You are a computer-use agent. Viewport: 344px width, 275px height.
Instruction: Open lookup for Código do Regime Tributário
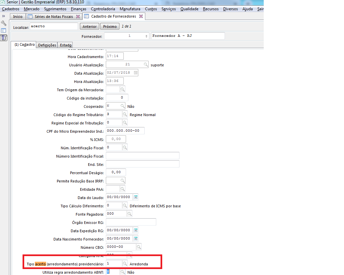tap(125, 114)
